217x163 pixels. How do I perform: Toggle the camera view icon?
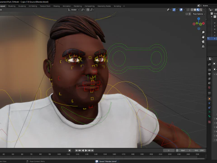coord(203,42)
